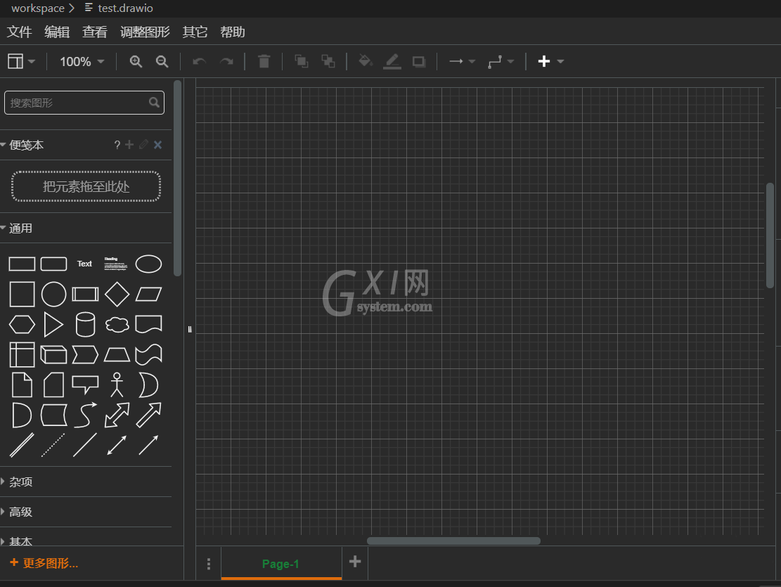Select the diamond shape
This screenshot has width=781, height=587.
click(x=117, y=294)
